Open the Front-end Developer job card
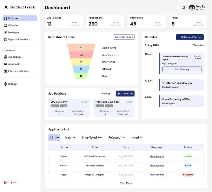This screenshot has width=212, height=192. click(114, 108)
